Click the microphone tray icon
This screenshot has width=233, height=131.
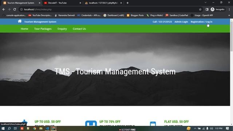click(x=207, y=128)
